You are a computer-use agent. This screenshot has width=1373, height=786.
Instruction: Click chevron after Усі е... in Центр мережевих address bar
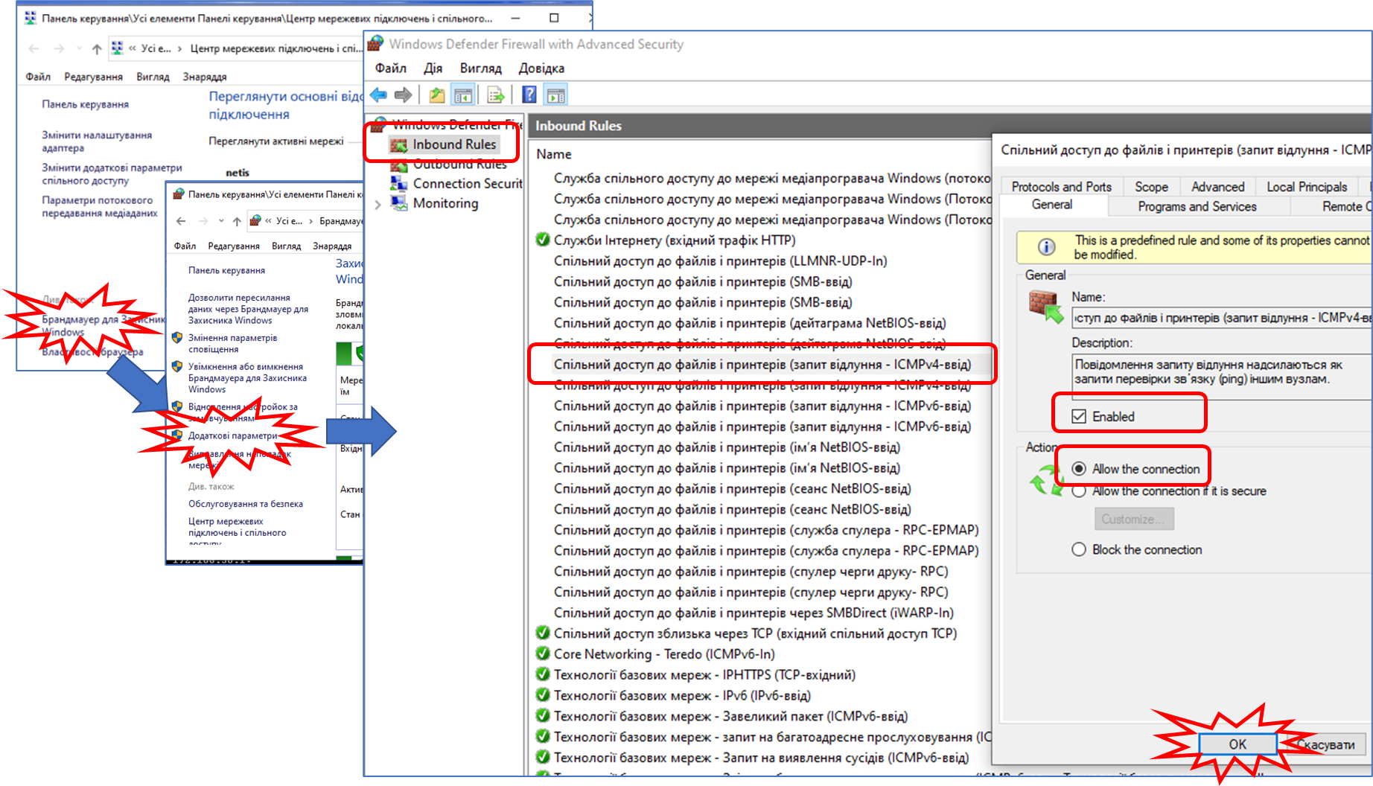point(179,48)
